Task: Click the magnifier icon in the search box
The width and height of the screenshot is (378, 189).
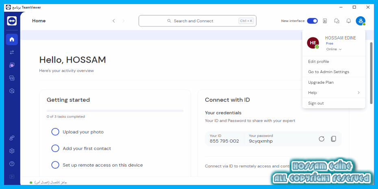Action: [169, 21]
